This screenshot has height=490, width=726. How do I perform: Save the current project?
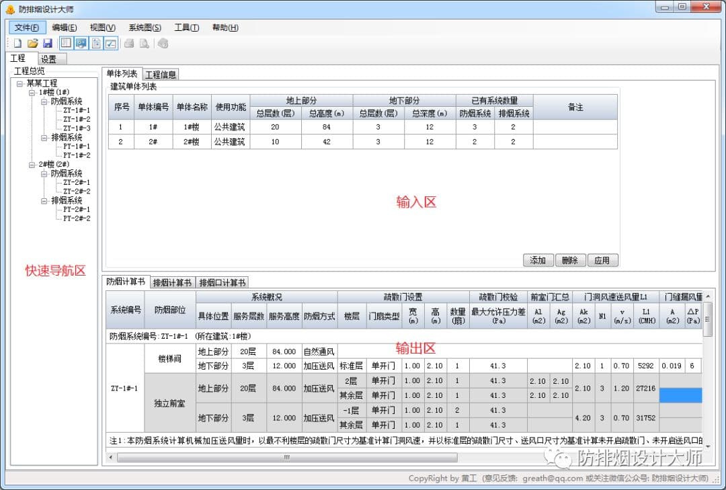[x=47, y=42]
